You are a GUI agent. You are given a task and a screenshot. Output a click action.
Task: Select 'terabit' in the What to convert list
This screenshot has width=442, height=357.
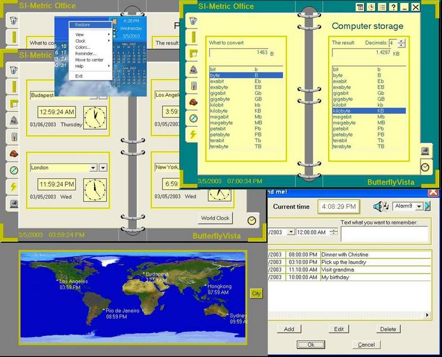pyautogui.click(x=246, y=140)
